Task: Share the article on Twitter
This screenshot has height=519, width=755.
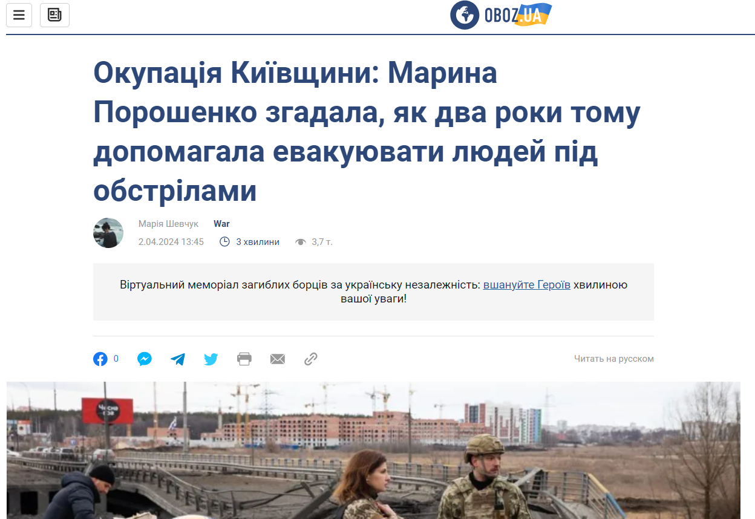Action: [x=211, y=359]
